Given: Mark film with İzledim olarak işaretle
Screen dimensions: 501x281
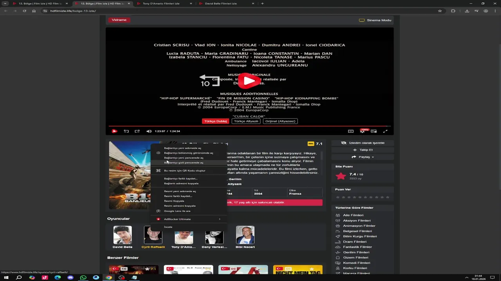Looking at the screenshot, I should (362, 143).
